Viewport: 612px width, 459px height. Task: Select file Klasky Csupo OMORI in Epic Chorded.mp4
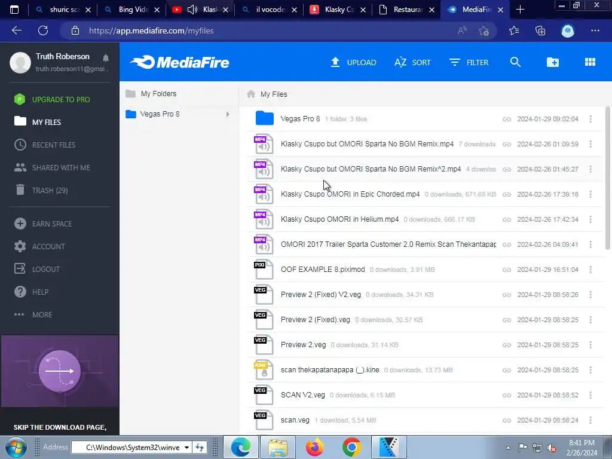[x=350, y=194]
